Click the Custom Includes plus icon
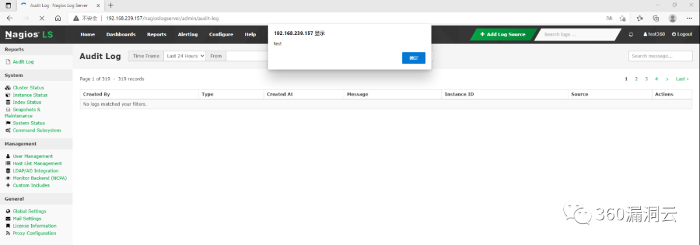700x245 pixels. coord(8,185)
